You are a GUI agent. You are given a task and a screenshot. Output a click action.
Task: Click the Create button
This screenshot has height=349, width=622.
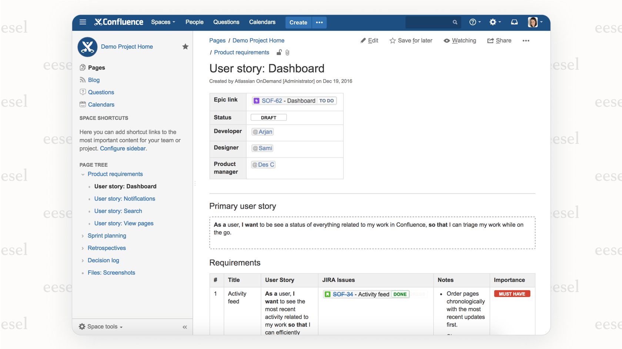(x=298, y=22)
